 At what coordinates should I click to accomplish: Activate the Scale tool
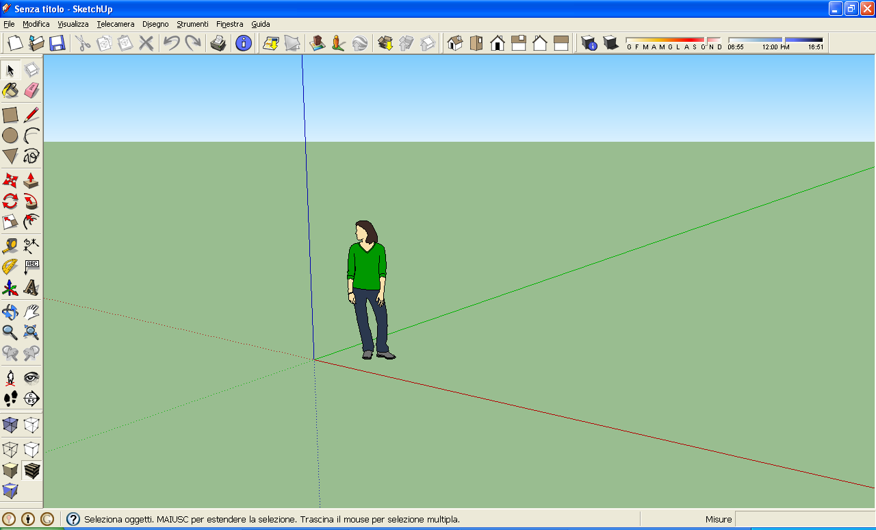10,222
